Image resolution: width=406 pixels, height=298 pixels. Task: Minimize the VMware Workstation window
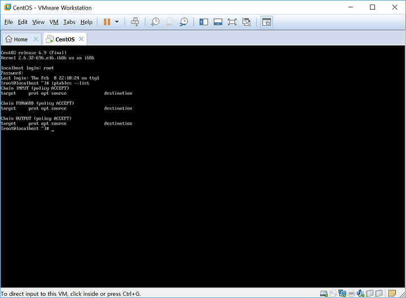point(351,7)
